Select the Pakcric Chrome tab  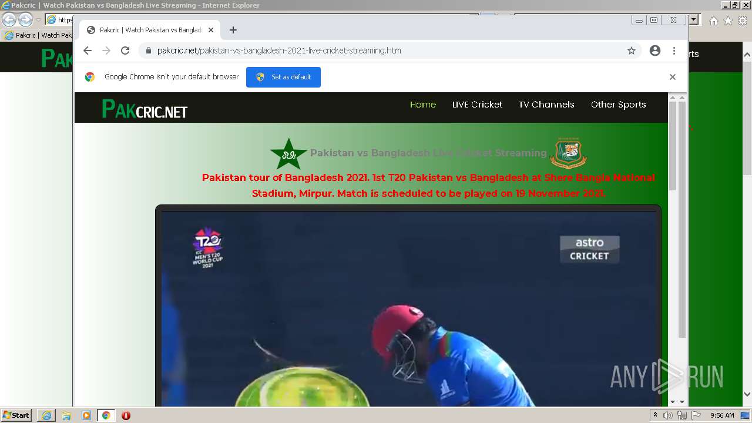click(150, 30)
